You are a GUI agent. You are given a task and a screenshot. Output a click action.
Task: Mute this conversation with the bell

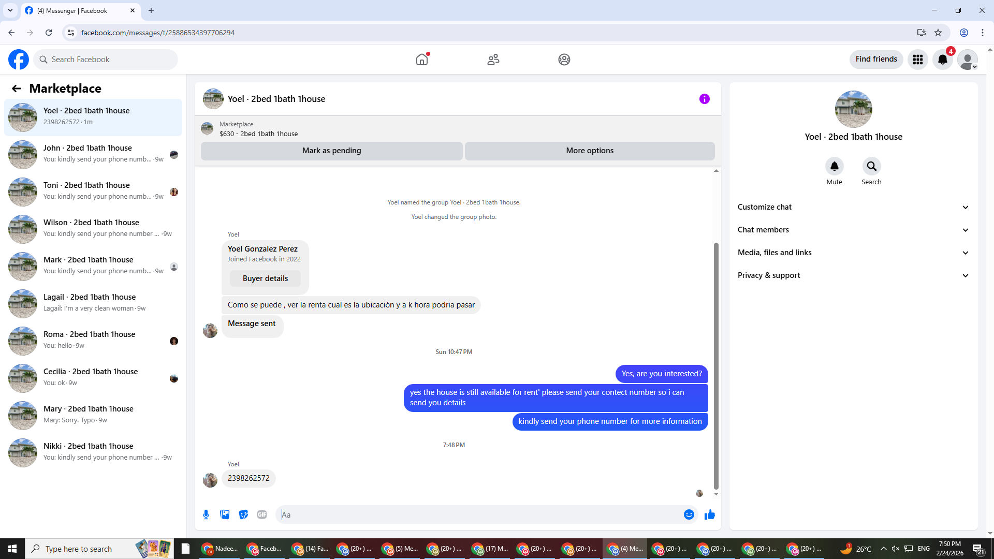pos(834,167)
